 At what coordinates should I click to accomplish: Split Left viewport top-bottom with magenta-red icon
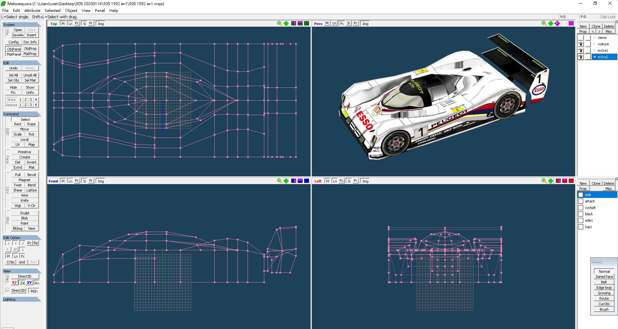coord(565,181)
